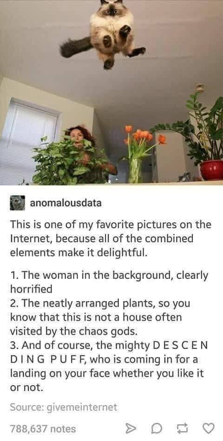Viewport: 223px width, 441px height.
Task: Select the "favorite pictures on the Internet" paragraph
Action: click(111, 239)
